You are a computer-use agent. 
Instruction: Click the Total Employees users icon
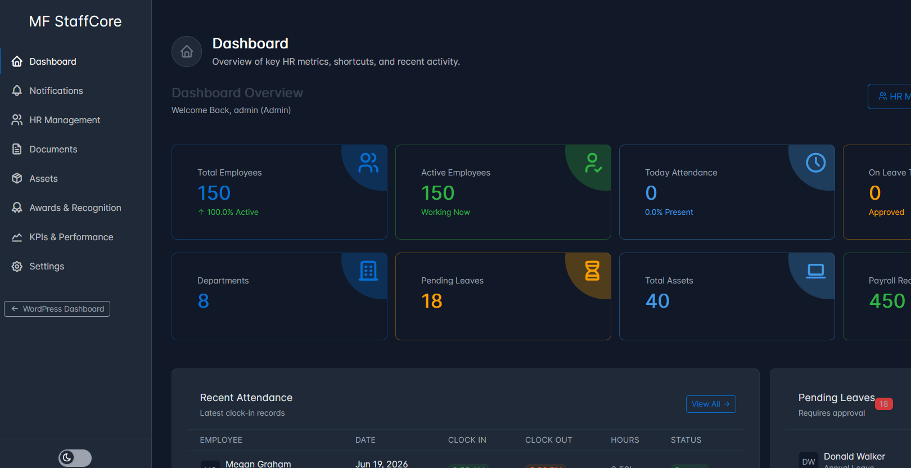(368, 163)
